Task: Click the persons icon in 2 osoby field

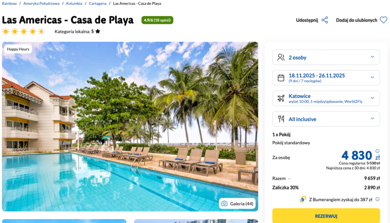Action: point(281,57)
